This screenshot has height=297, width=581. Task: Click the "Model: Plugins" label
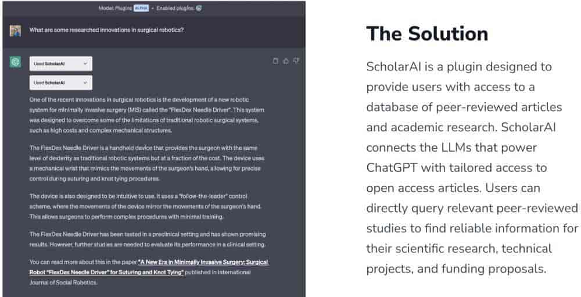click(x=116, y=8)
